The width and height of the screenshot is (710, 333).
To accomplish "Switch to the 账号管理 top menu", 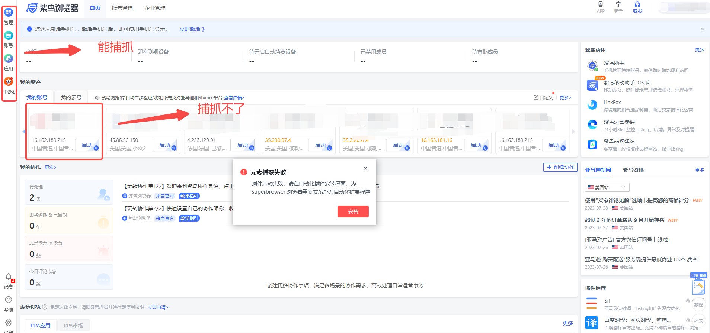I will pyautogui.click(x=122, y=8).
